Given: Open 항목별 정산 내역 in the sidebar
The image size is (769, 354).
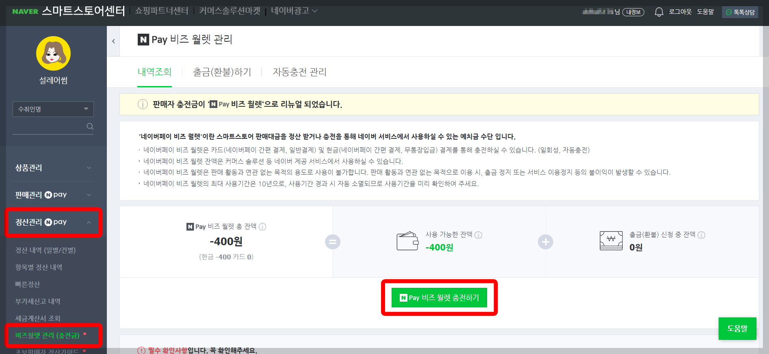Looking at the screenshot, I should click(39, 267).
